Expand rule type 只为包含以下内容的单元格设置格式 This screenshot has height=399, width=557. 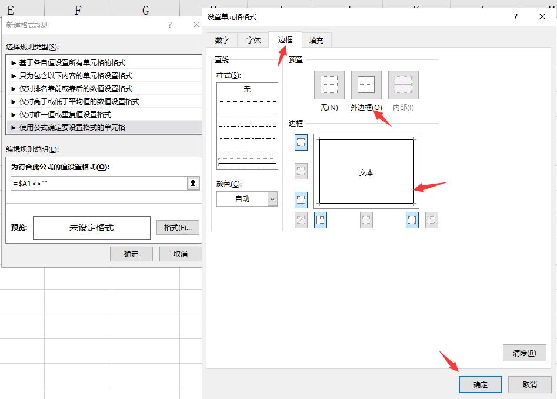[x=76, y=75]
